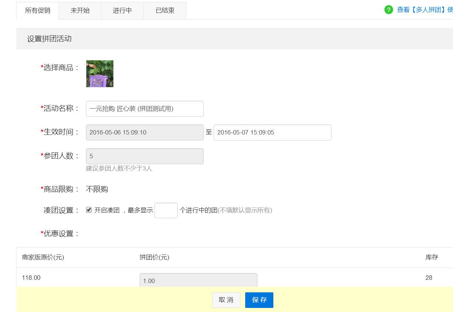Focus the 活动名称 input field
453x312 pixels.
tap(145, 109)
